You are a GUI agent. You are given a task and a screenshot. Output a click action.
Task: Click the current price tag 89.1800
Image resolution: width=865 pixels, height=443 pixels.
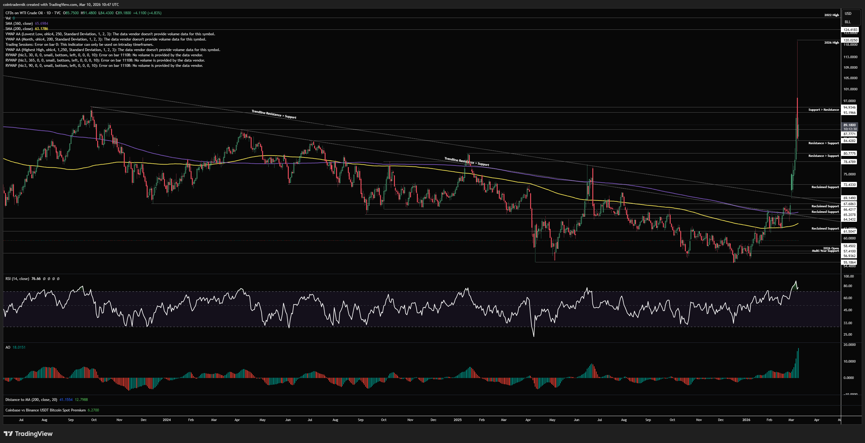(850, 125)
